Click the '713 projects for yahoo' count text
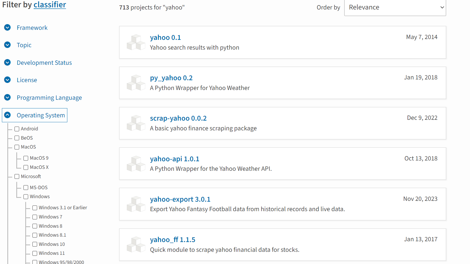The height and width of the screenshot is (264, 470). [x=152, y=8]
